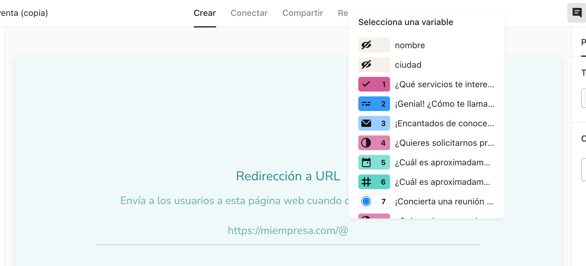Switch to the Crear tab

(205, 13)
